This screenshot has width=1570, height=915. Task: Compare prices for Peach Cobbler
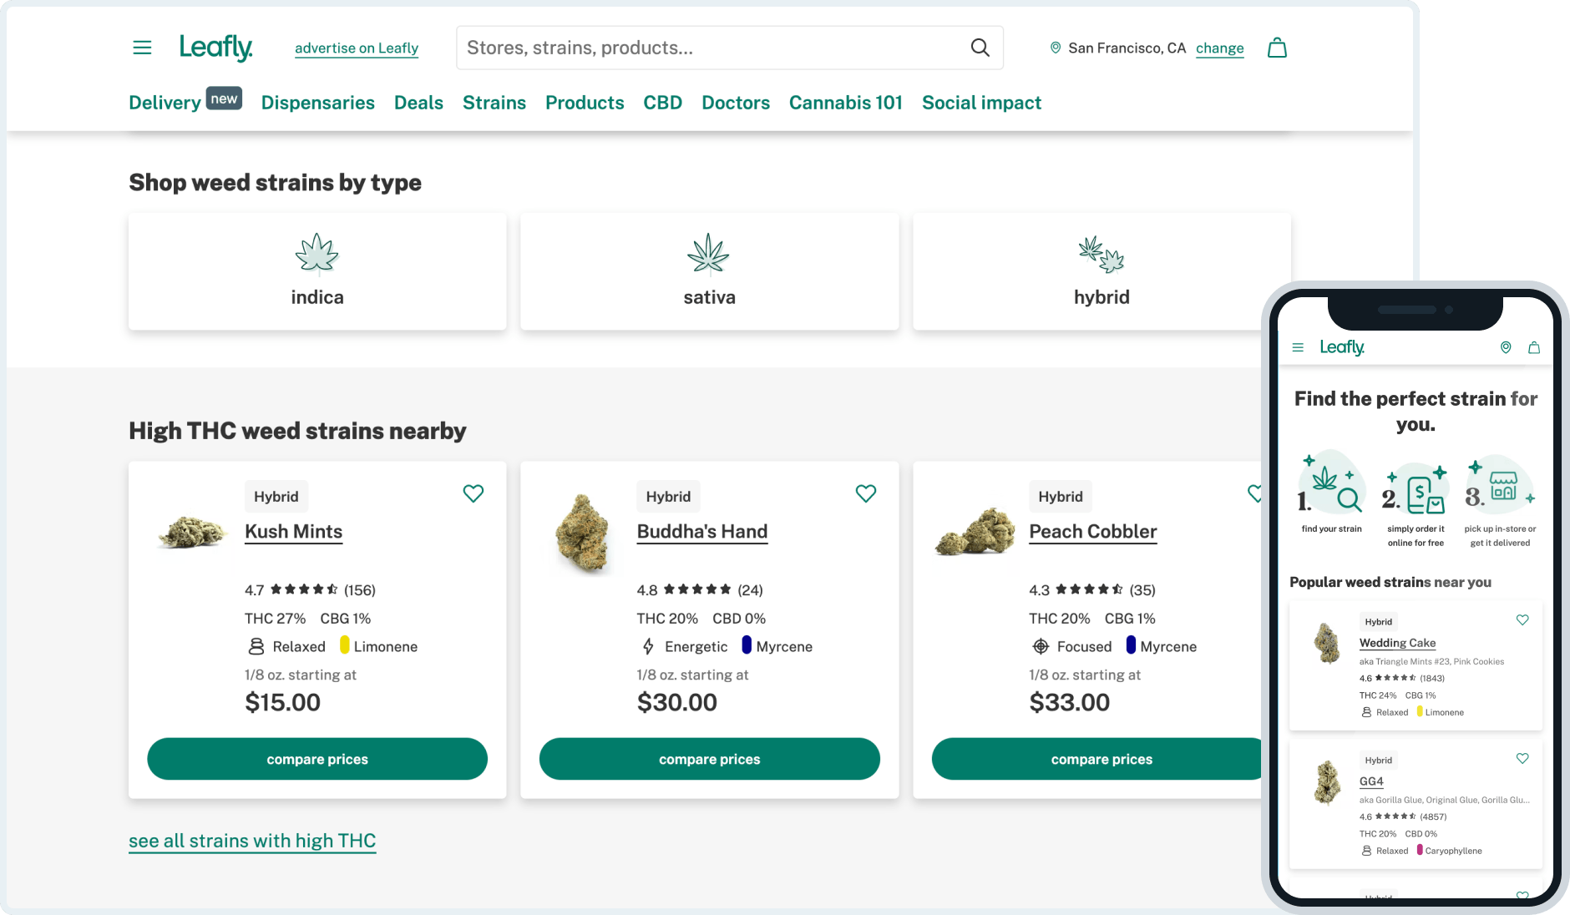tap(1097, 759)
